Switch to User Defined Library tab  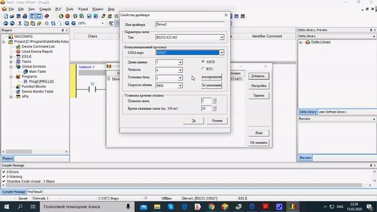[332, 112]
